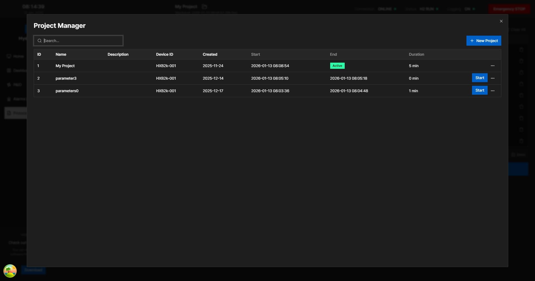Open more options for My Project
The height and width of the screenshot is (281, 535).
click(x=492, y=66)
